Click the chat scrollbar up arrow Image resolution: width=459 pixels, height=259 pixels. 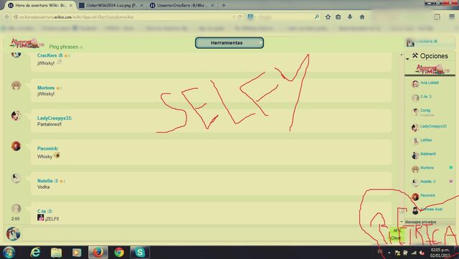[x=401, y=55]
